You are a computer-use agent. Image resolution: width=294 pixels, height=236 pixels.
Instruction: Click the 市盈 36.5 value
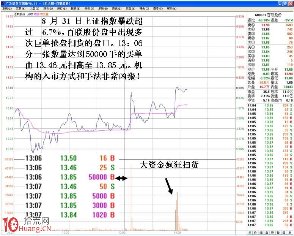coord(266,92)
